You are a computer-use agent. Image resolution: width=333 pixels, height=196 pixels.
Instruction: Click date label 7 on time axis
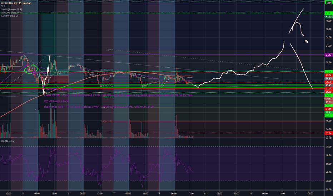[114, 194]
